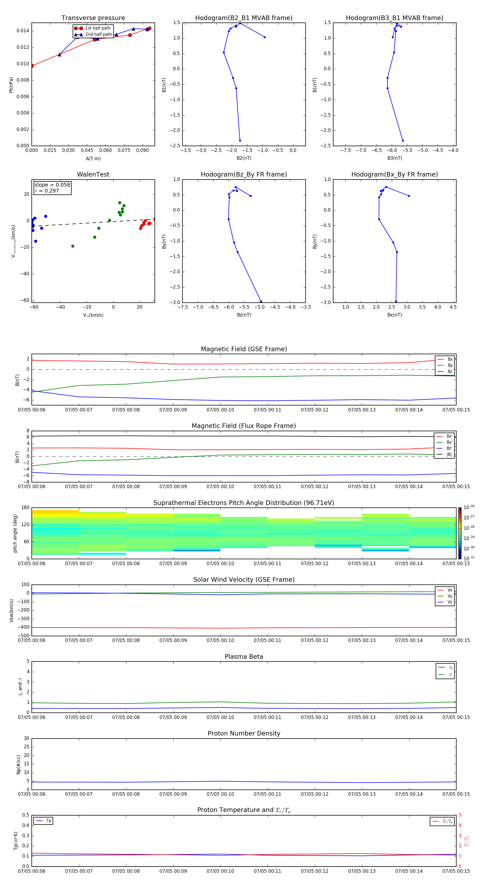
Task: Click the "pitch angle (deg)" y-axis label
Action: coord(15,533)
